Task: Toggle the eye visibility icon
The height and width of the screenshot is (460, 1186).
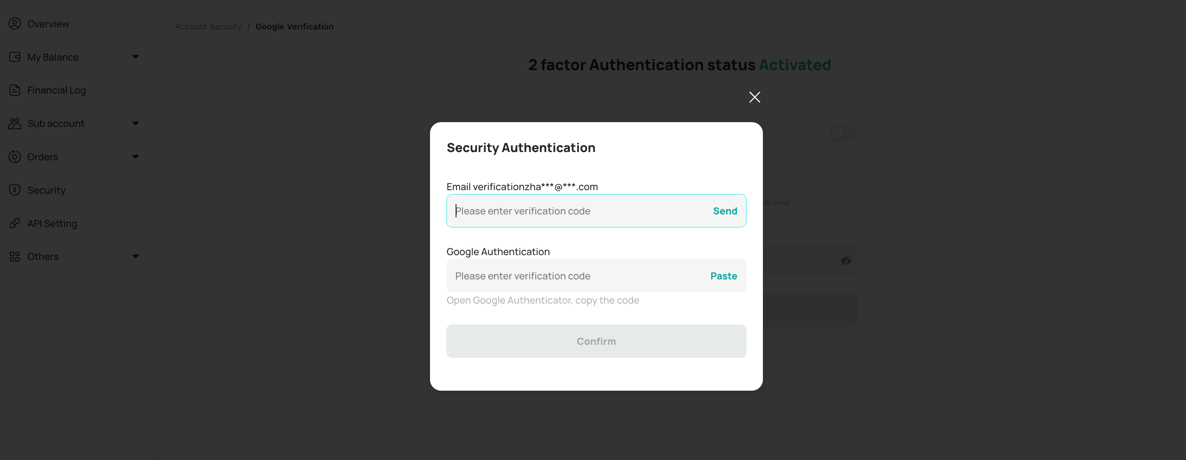Action: [846, 261]
